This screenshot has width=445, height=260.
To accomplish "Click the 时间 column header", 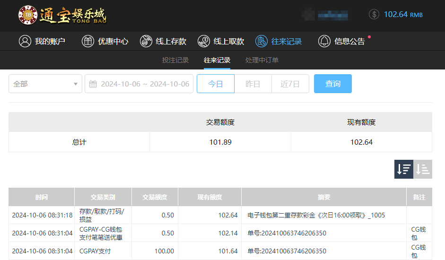I will pos(42,197).
